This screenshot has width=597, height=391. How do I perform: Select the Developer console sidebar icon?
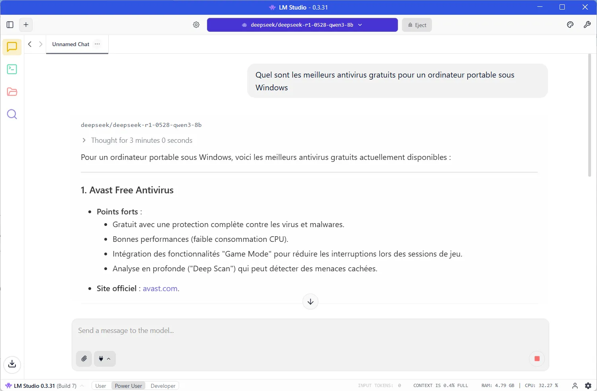tap(12, 69)
